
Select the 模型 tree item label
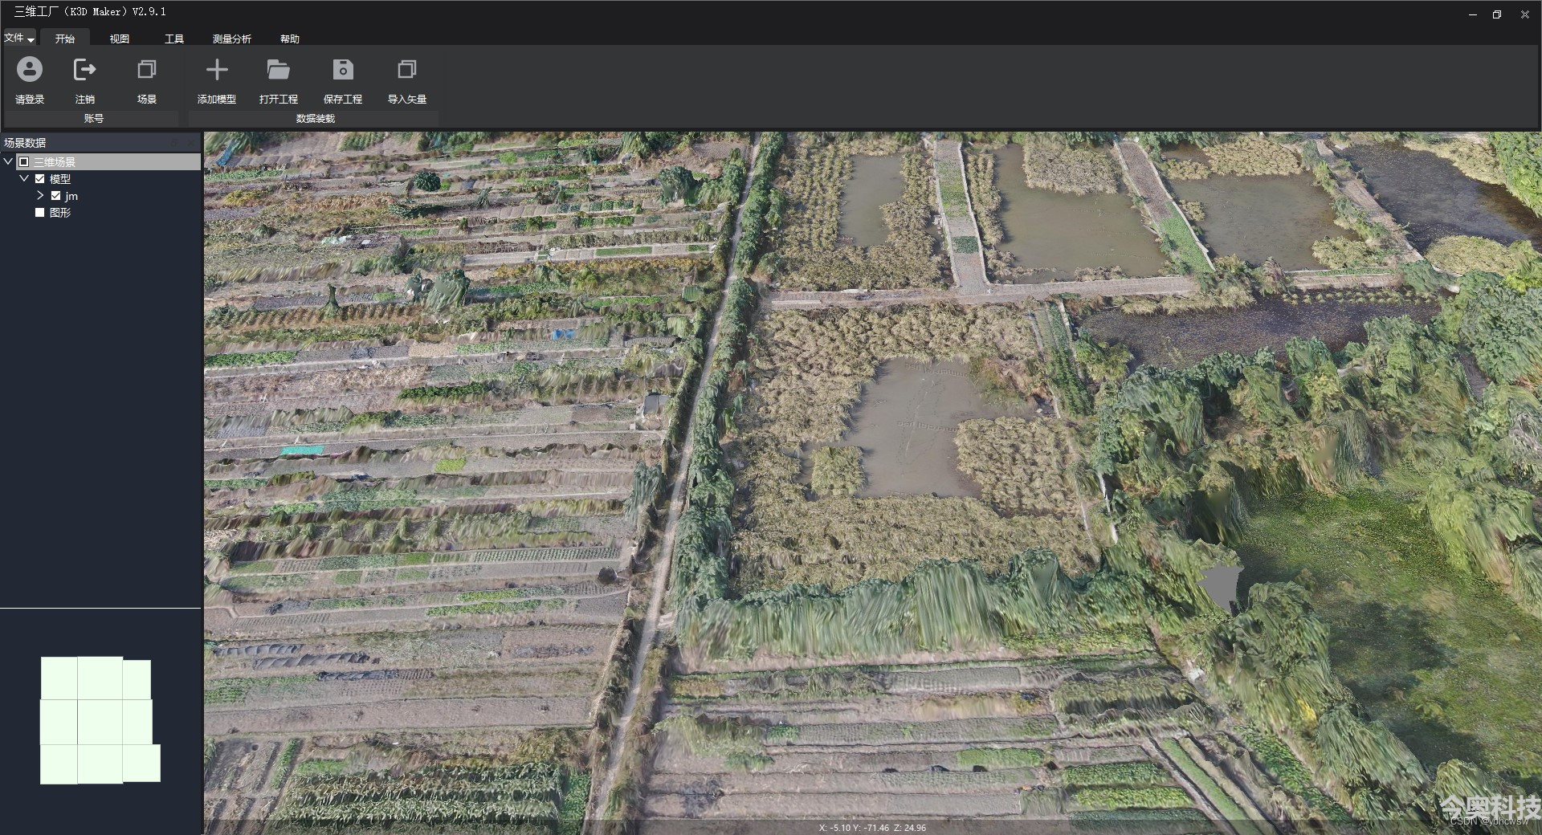tap(60, 179)
